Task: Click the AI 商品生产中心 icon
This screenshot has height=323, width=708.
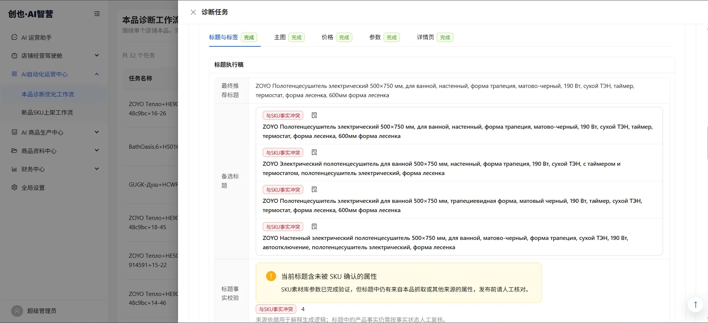Action: (x=14, y=132)
